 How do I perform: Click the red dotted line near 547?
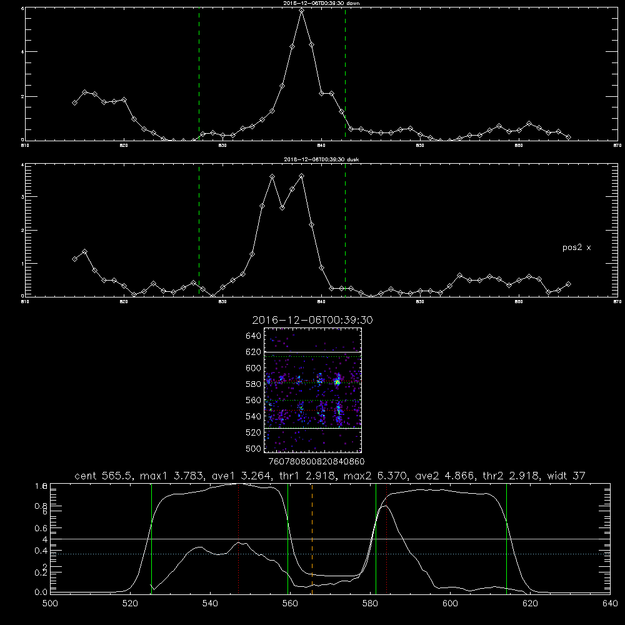click(x=238, y=539)
